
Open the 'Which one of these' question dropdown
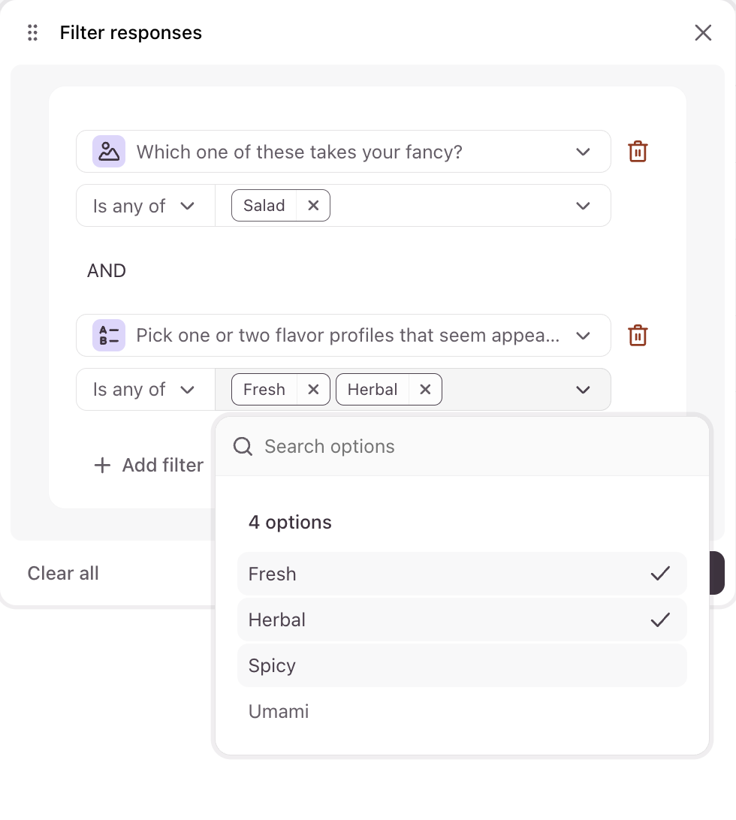(583, 152)
